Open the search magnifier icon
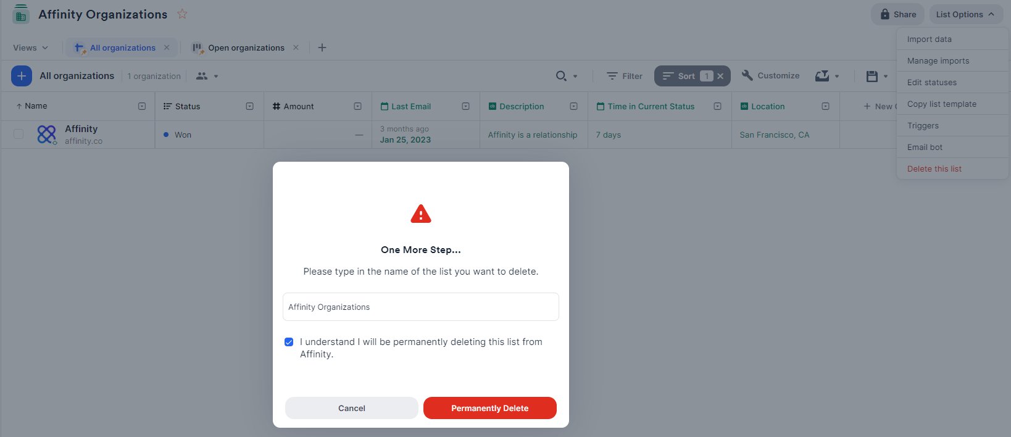 [x=561, y=76]
